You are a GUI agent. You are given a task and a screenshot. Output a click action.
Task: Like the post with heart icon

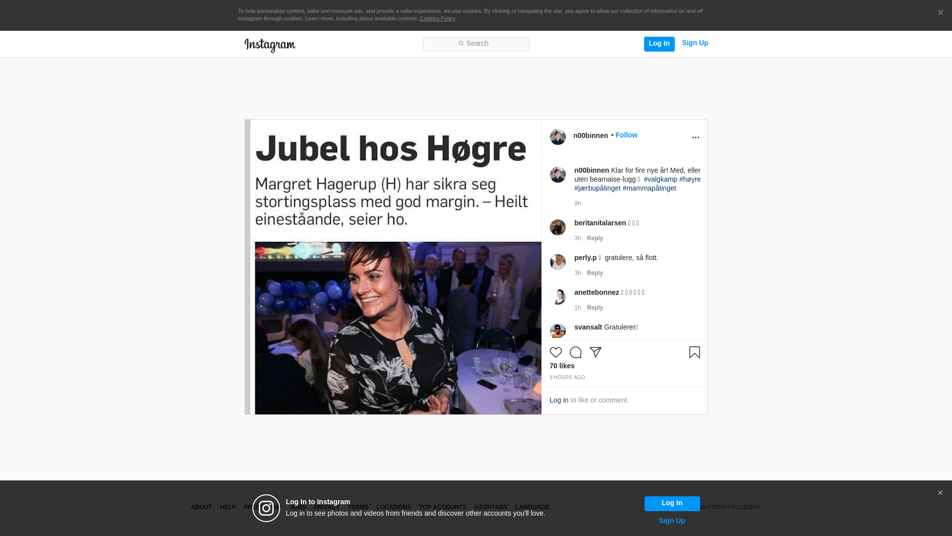point(555,352)
